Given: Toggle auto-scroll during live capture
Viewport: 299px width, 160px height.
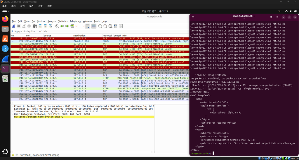Looking at the screenshot, I should point(88,26).
